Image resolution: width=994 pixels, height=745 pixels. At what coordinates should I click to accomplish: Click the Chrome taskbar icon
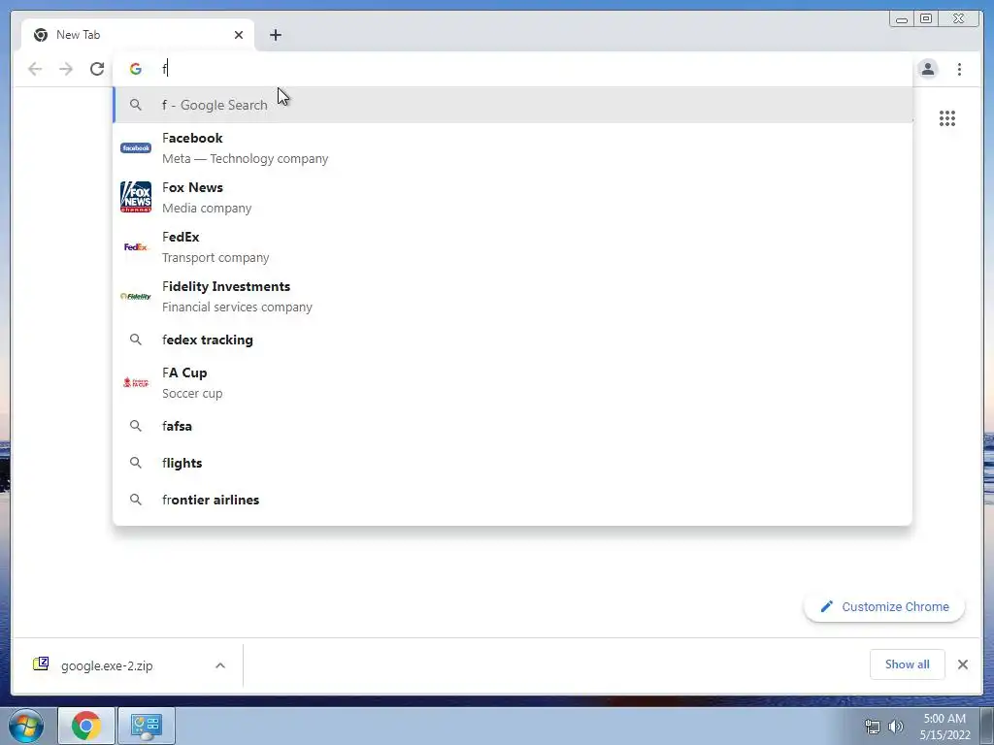86,726
